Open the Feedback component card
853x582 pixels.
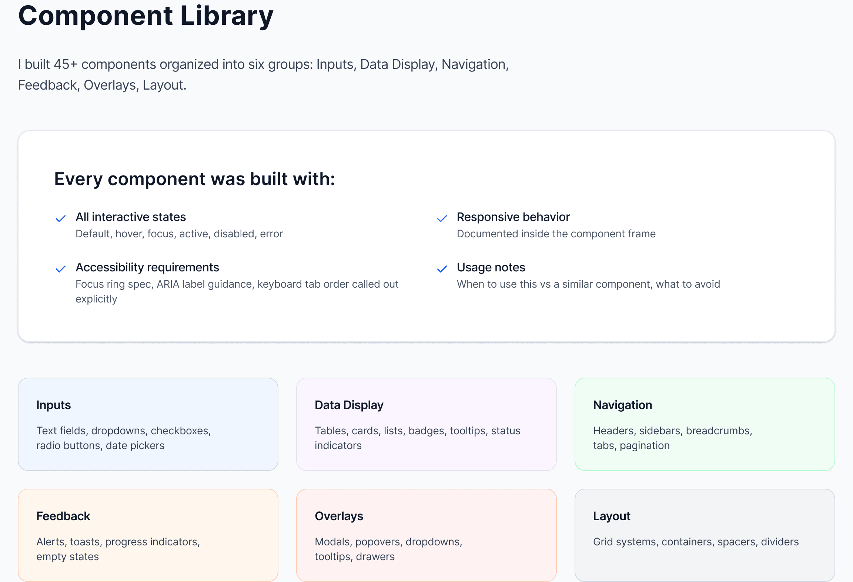[148, 535]
